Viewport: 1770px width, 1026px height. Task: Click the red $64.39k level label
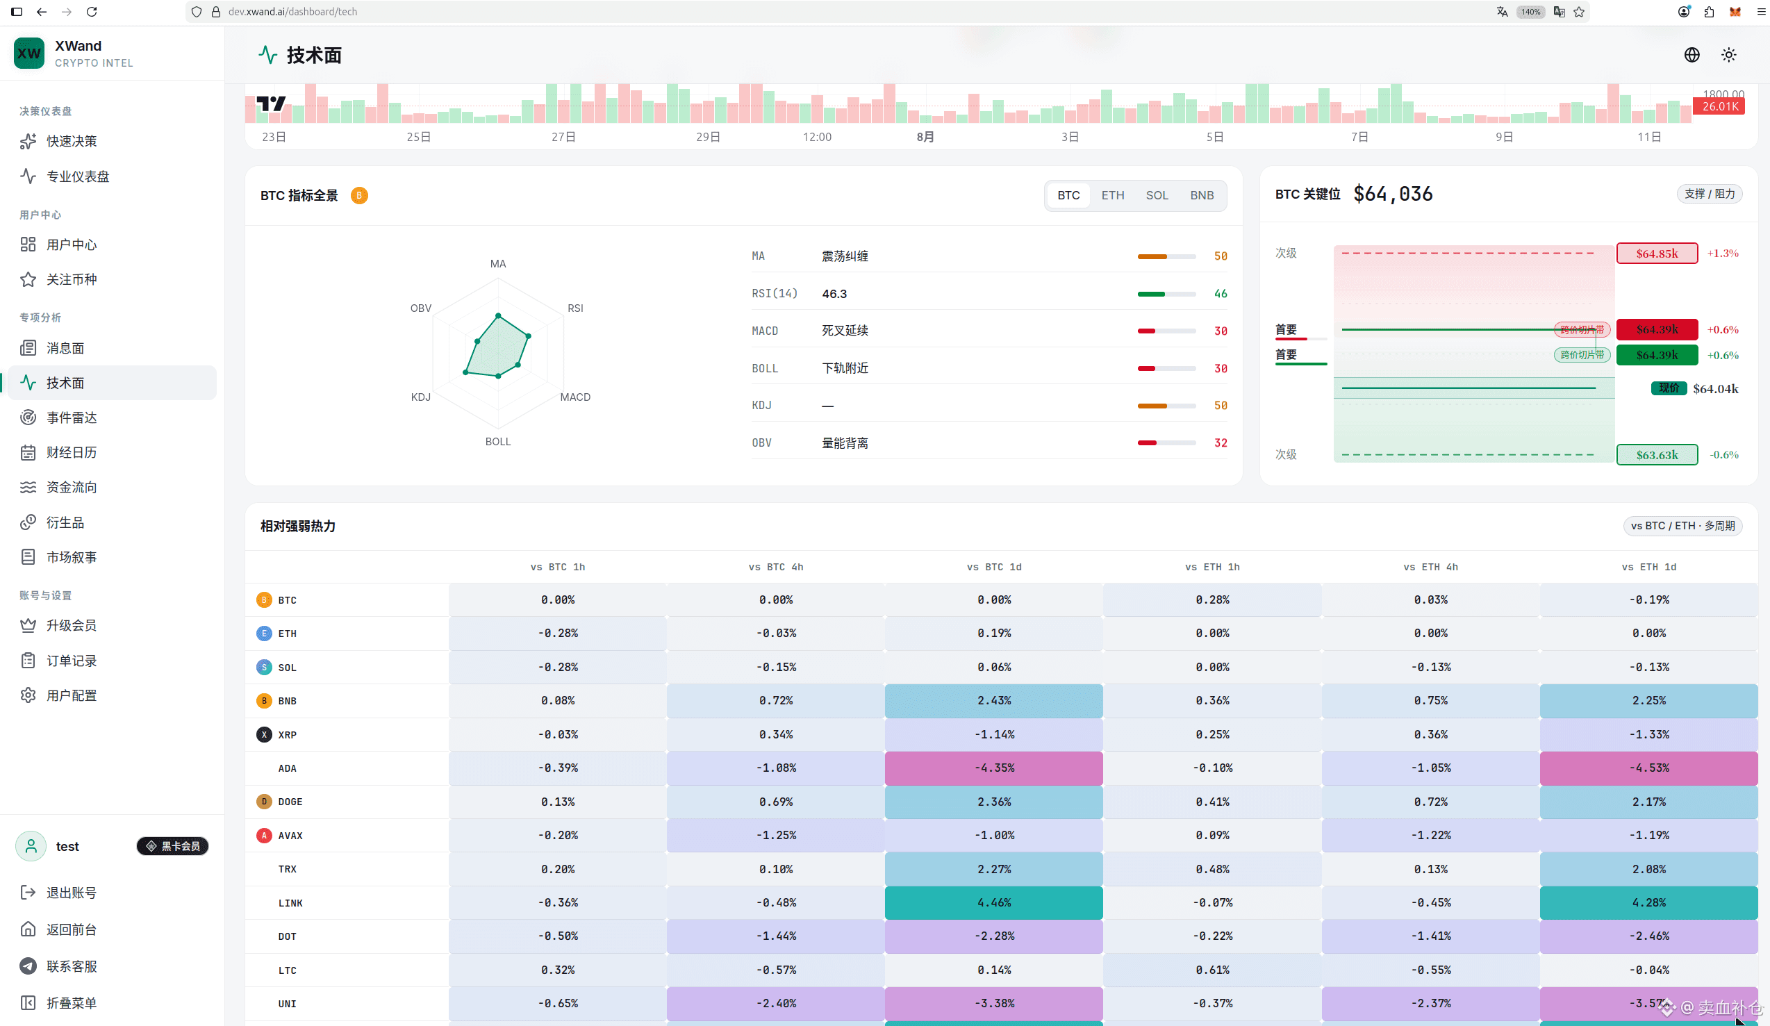click(1657, 329)
